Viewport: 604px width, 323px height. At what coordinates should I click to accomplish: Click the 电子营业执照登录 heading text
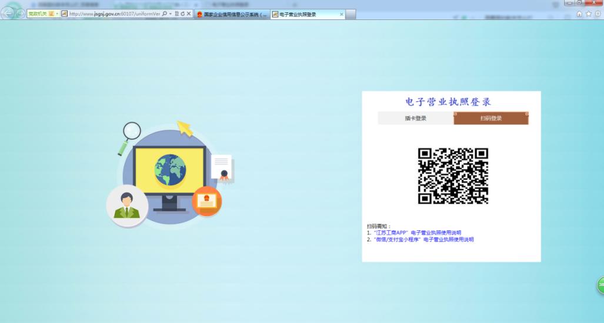[448, 102]
